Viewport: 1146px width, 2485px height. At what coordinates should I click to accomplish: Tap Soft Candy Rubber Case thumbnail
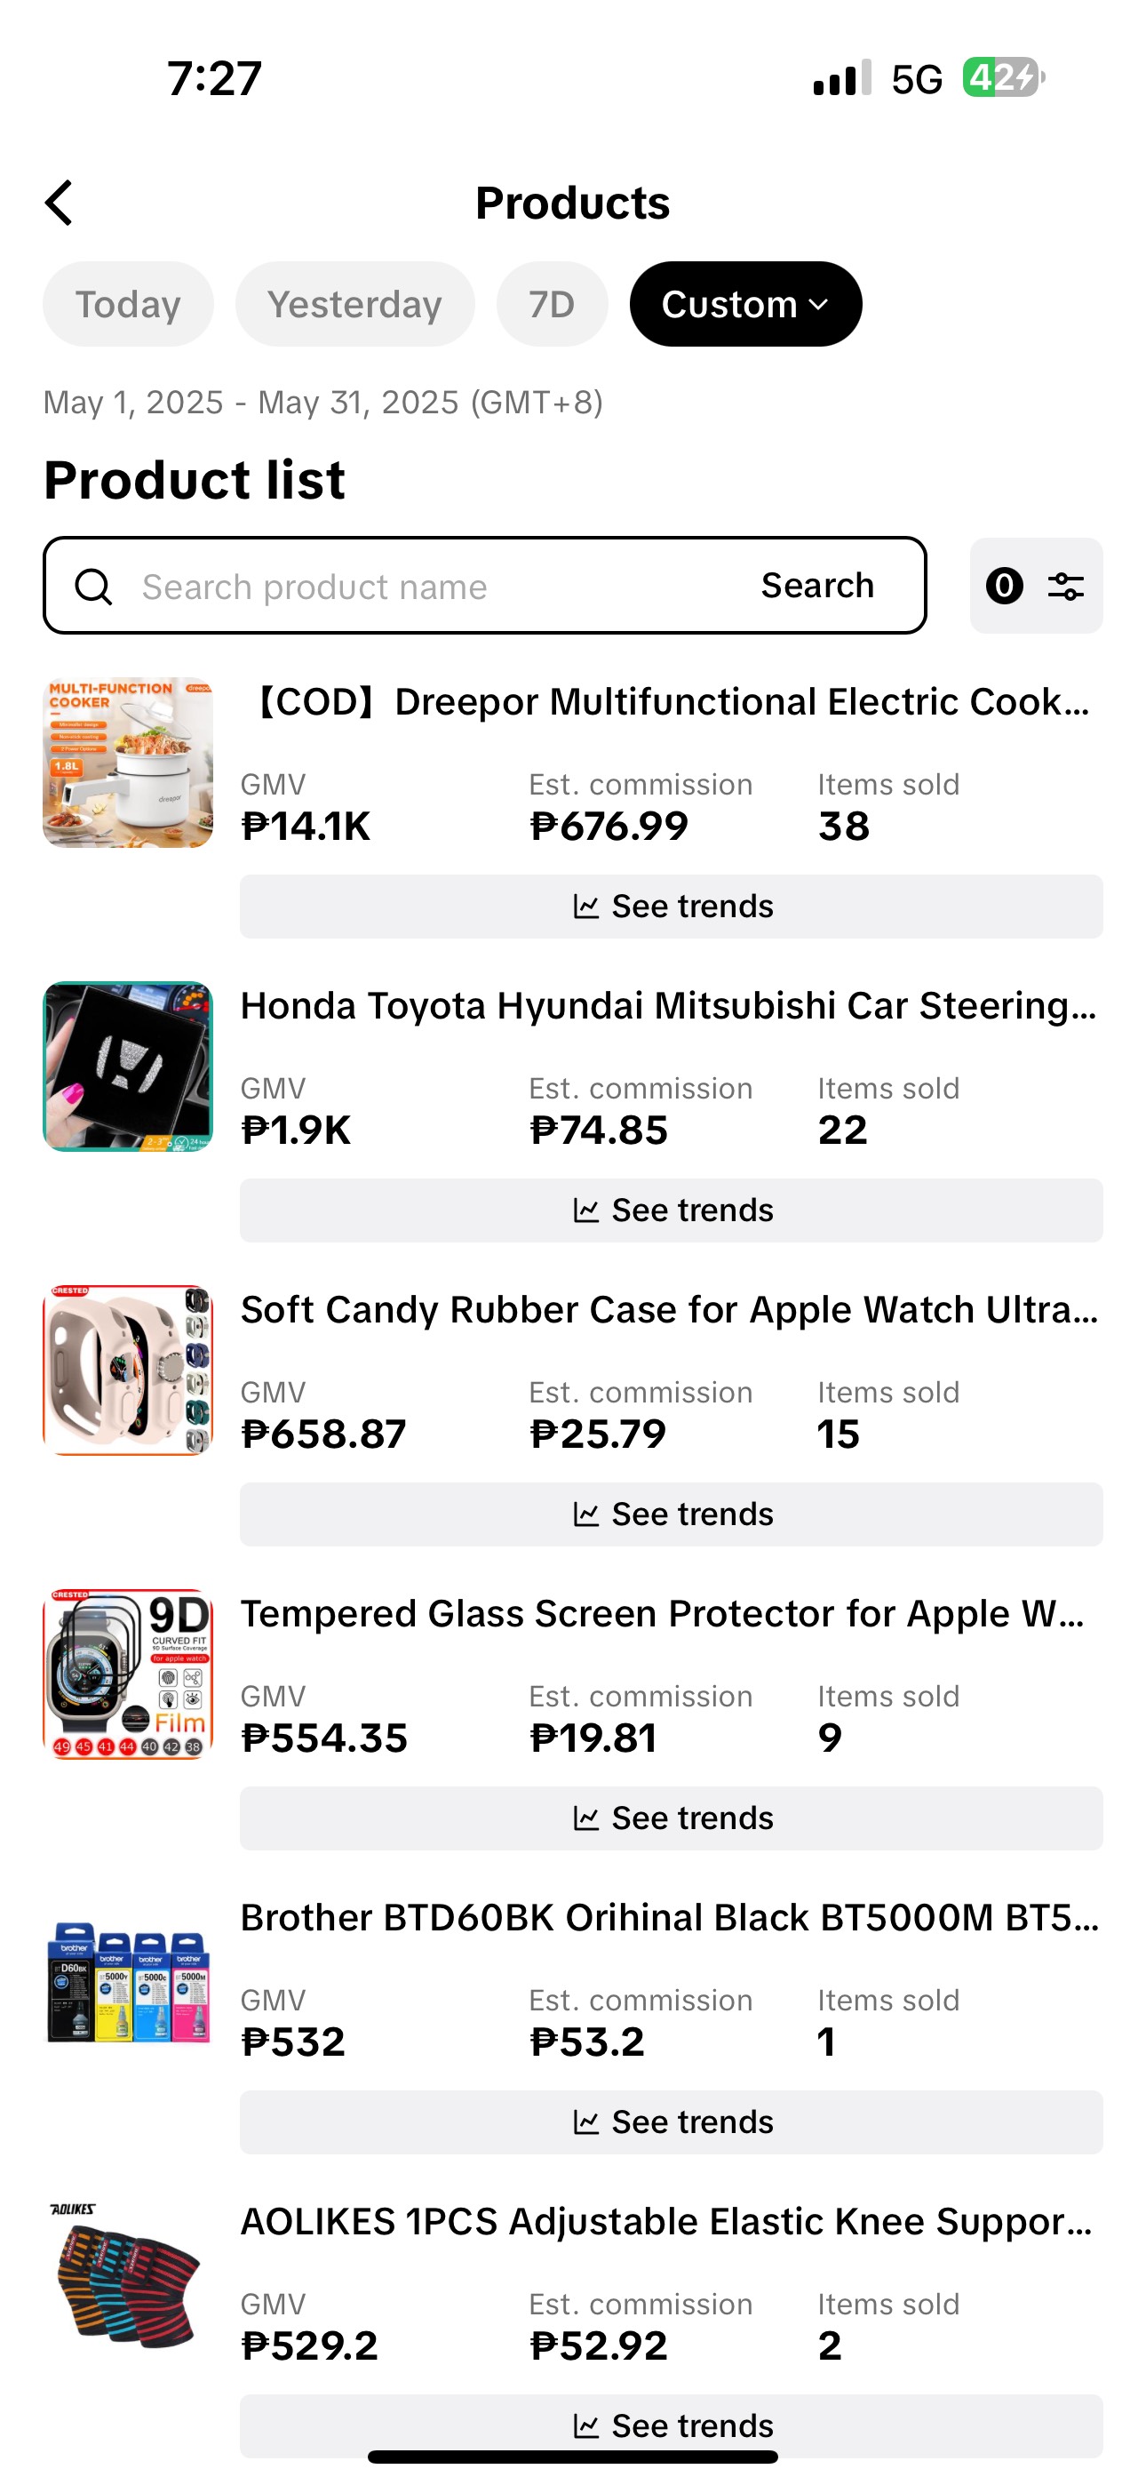(128, 1370)
